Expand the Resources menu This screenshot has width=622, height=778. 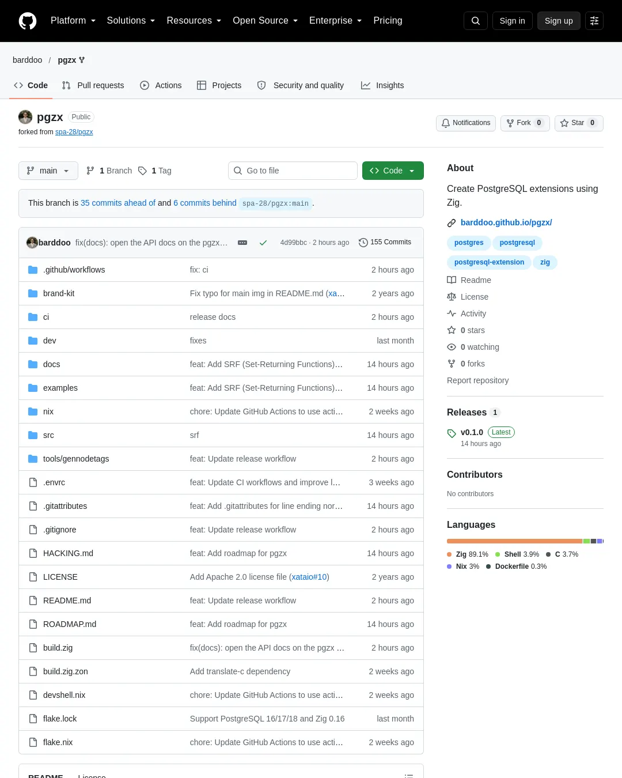pyautogui.click(x=194, y=21)
